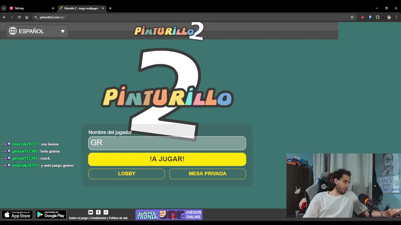Image resolution: width=401 pixels, height=225 pixels.
Task: Open the Chrome three-dot menu
Action: pos(396,17)
